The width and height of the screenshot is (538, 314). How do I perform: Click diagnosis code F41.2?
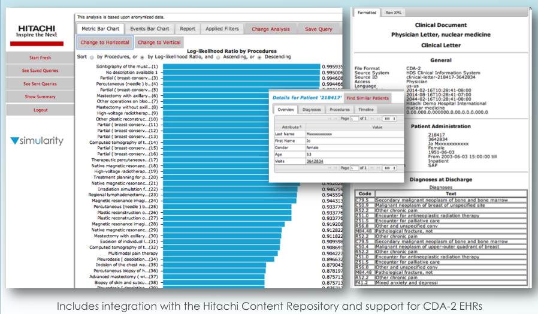(x=362, y=283)
